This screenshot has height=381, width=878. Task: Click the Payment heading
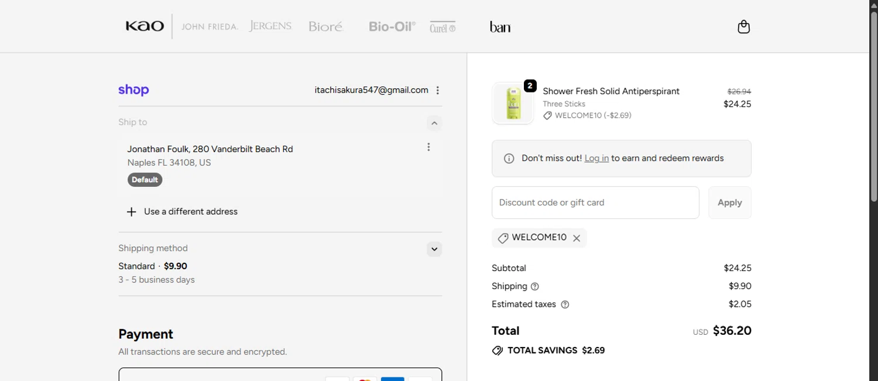point(146,334)
